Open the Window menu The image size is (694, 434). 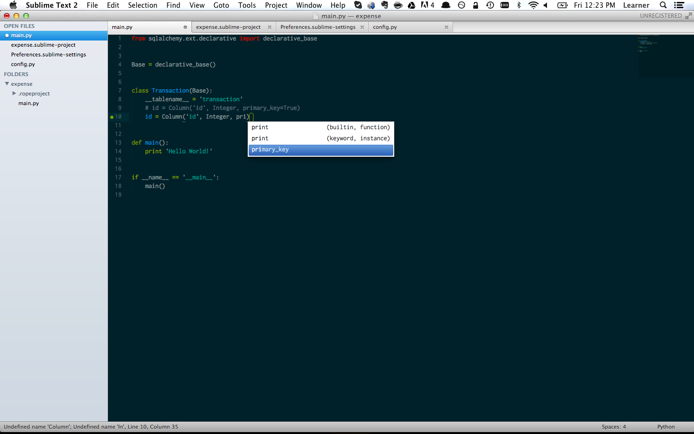click(x=309, y=5)
